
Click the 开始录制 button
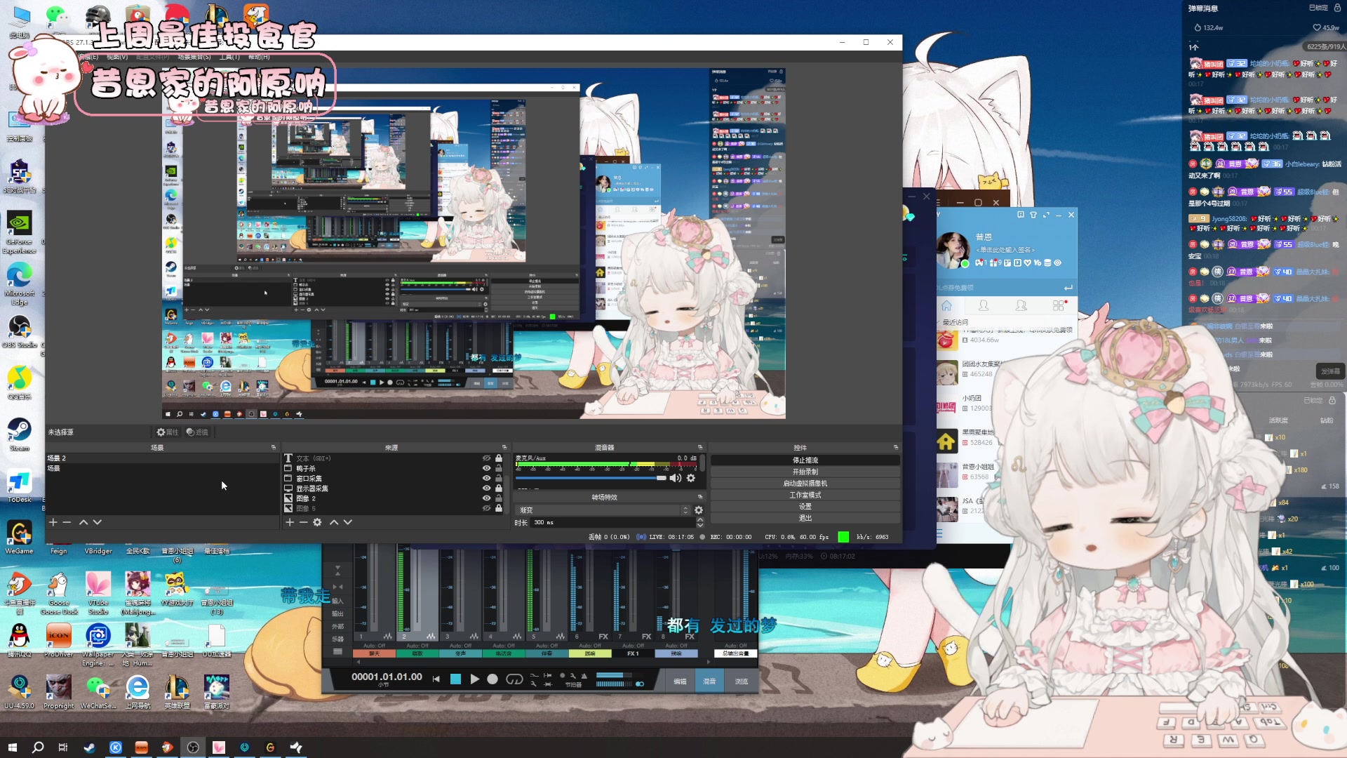point(805,472)
